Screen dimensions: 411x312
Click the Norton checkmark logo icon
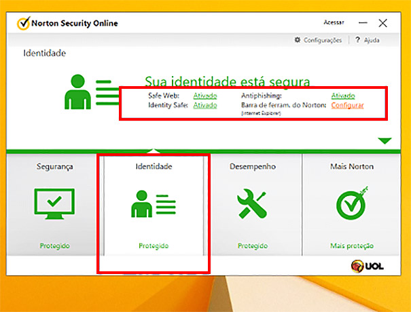[24, 23]
